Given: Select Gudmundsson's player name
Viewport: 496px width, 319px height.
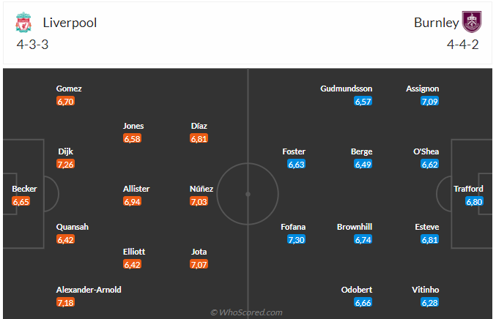Looking at the screenshot, I should point(344,89).
